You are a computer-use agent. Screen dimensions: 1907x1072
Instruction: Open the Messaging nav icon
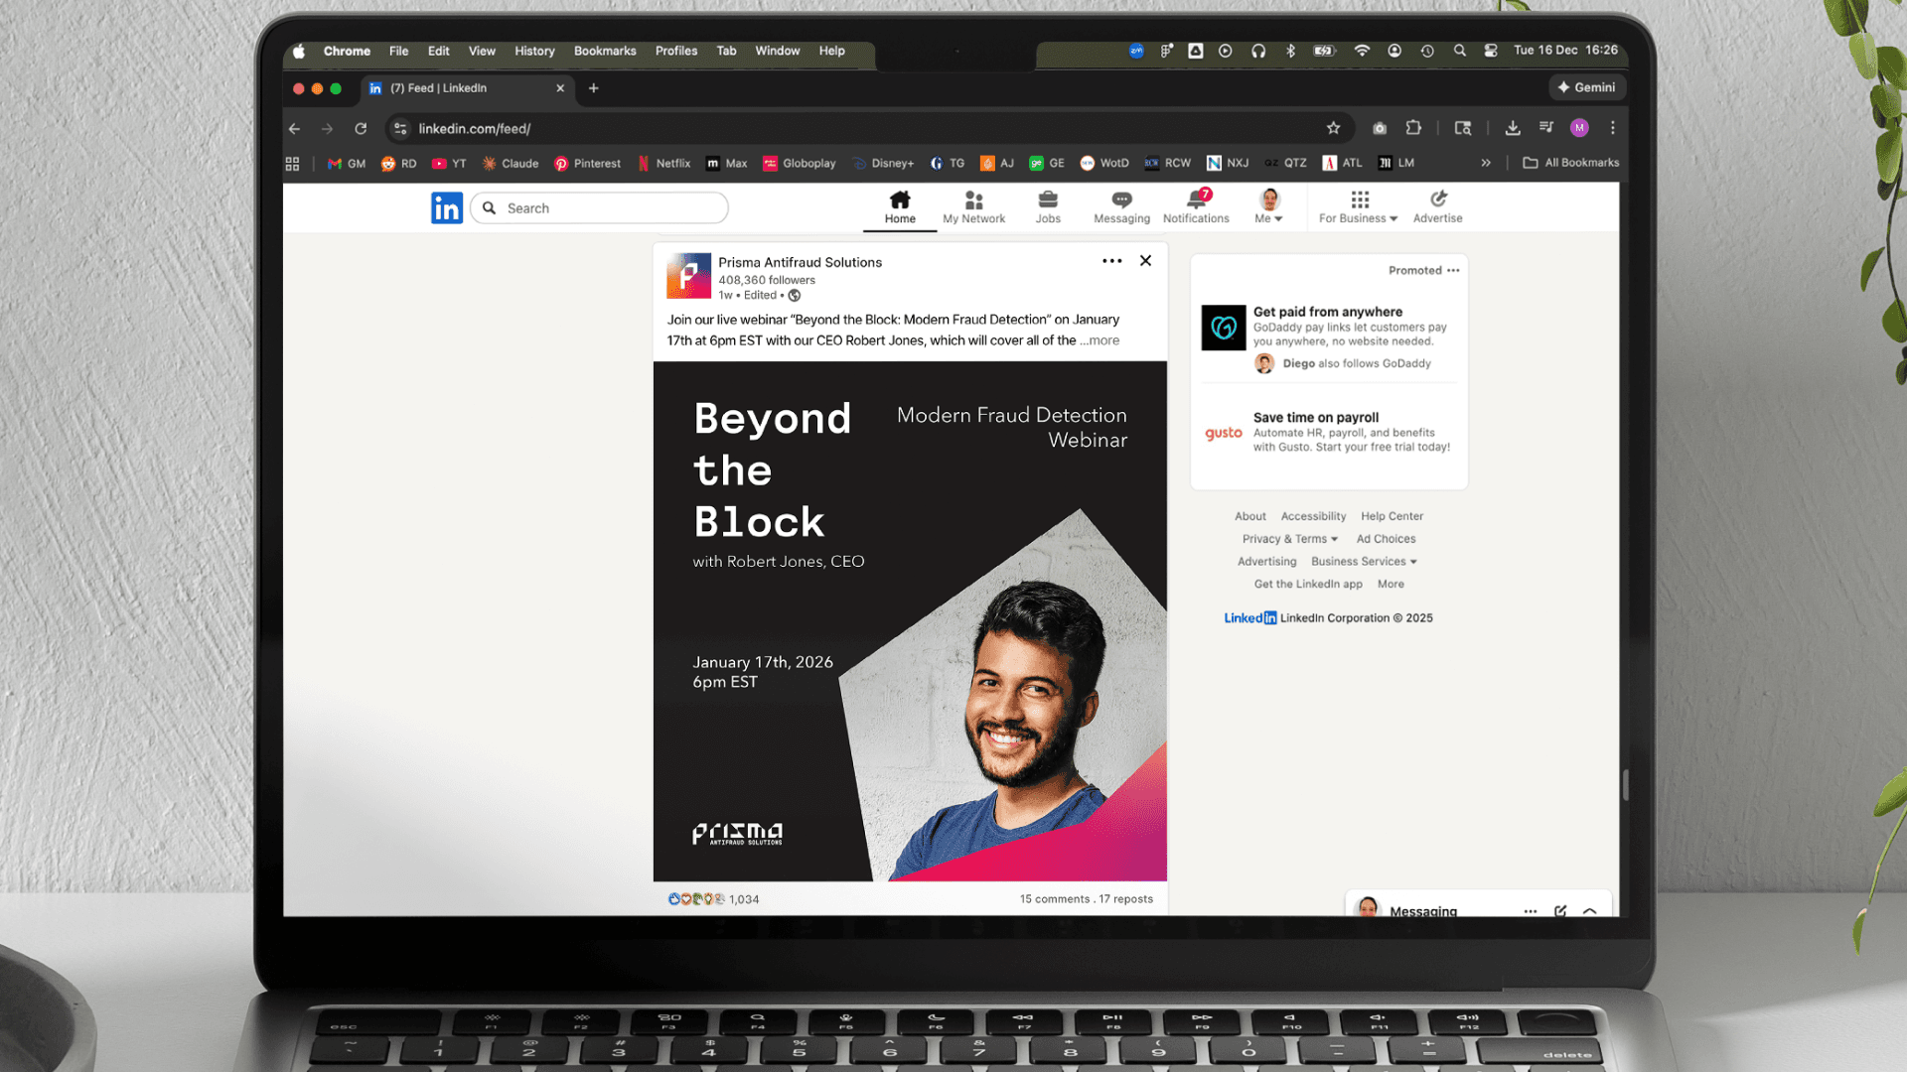point(1121,201)
